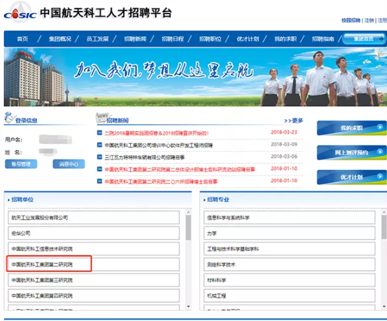Click arrow icon on 优才计划 banner
Screen dimensions: 387x321
pos(380,176)
